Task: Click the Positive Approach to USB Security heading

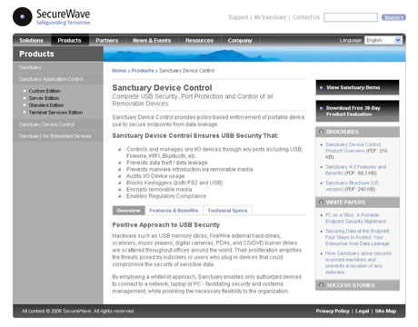Action: point(165,225)
